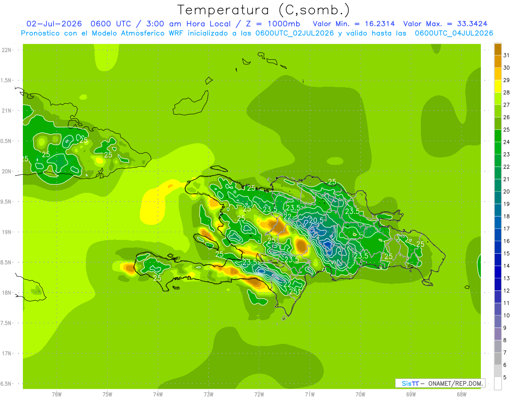The width and height of the screenshot is (518, 400).
Task: Click the "22N" latitude axis label
Action: coord(6,50)
